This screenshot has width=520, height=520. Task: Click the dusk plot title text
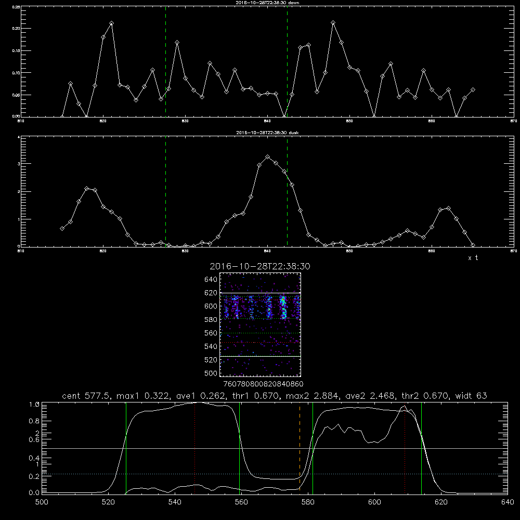click(x=267, y=133)
